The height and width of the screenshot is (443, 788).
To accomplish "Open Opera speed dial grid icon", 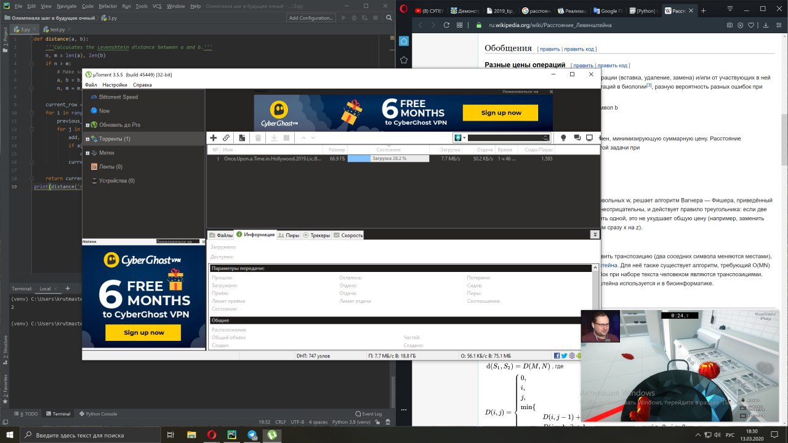I will [460, 25].
